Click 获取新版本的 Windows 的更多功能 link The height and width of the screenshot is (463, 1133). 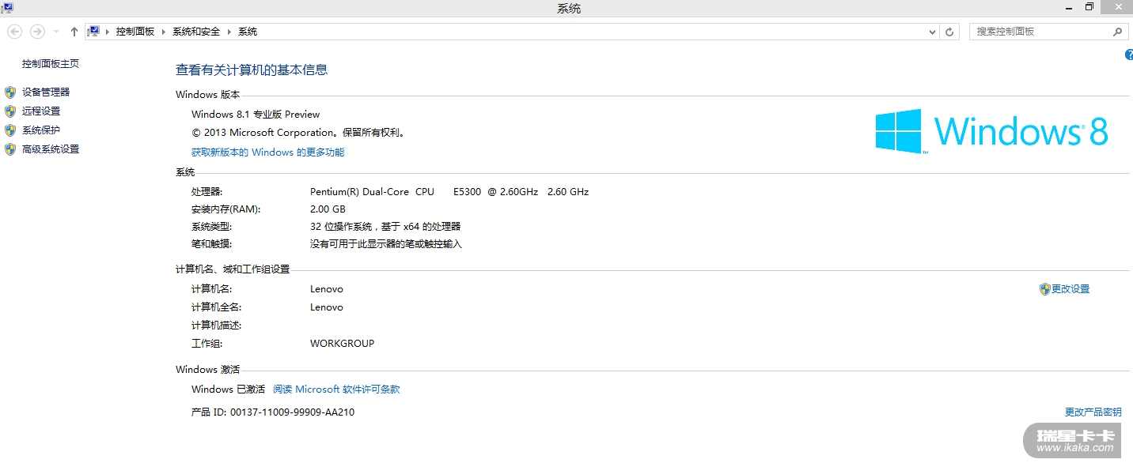click(x=268, y=152)
